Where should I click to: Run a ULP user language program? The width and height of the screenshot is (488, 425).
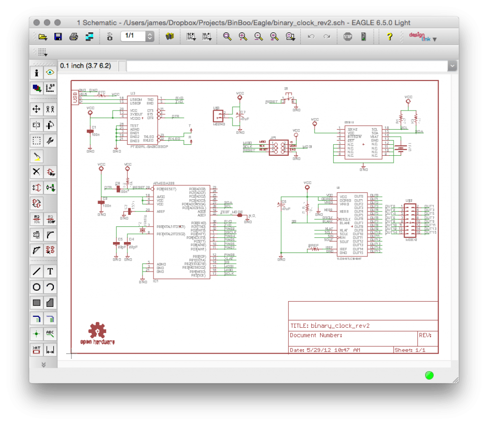[x=207, y=36]
